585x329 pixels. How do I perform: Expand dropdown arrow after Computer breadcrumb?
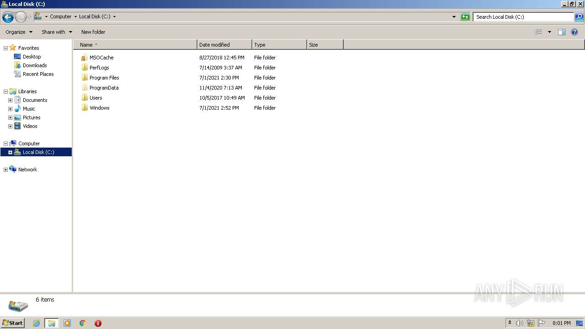coord(75,16)
